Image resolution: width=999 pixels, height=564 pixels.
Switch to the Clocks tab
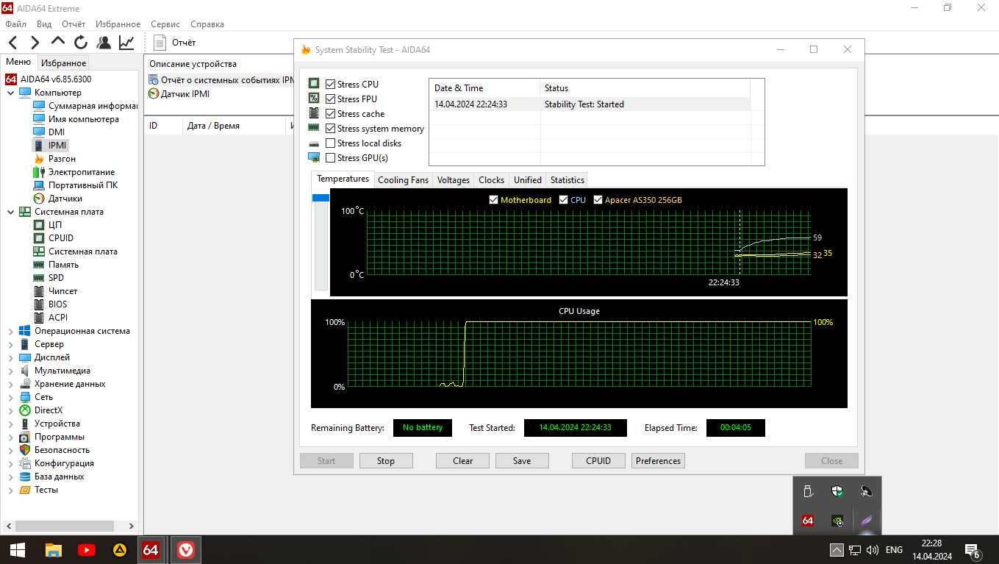pos(491,180)
